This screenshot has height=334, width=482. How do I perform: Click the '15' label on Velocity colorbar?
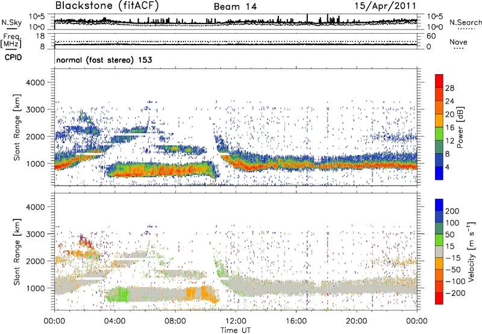[x=449, y=247]
